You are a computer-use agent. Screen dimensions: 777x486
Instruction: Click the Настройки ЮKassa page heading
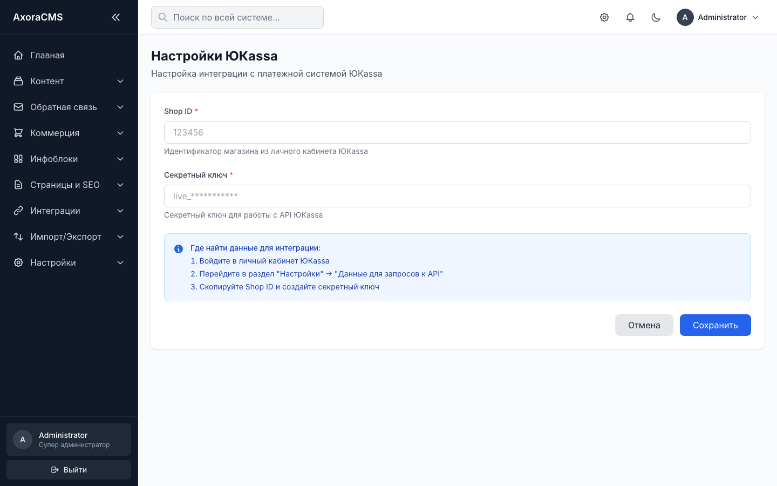click(x=214, y=56)
